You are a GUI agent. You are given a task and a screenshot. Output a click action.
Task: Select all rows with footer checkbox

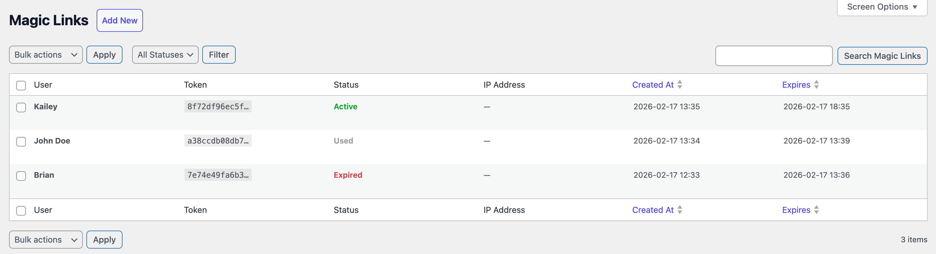point(21,210)
